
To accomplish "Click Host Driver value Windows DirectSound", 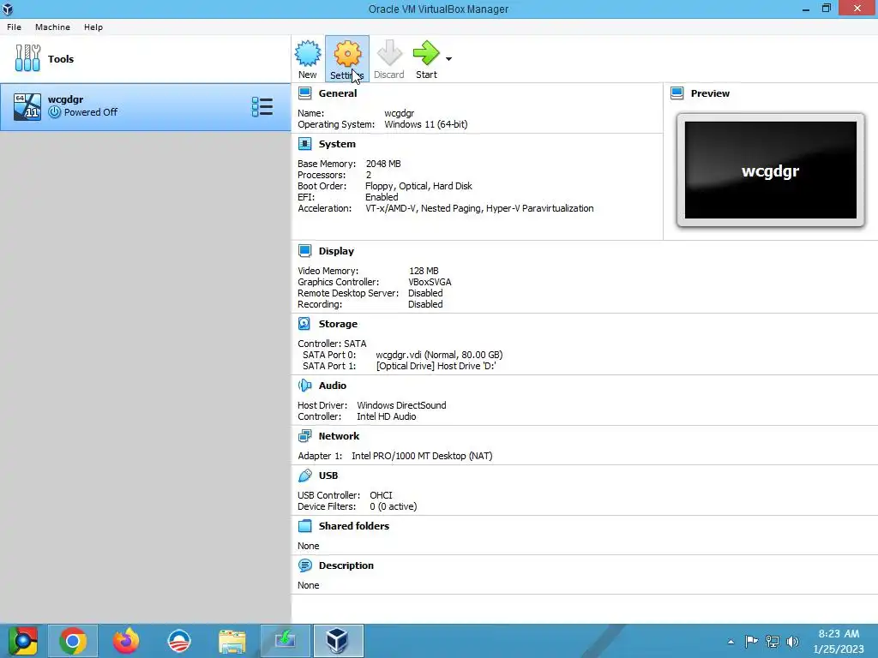I will point(401,405).
